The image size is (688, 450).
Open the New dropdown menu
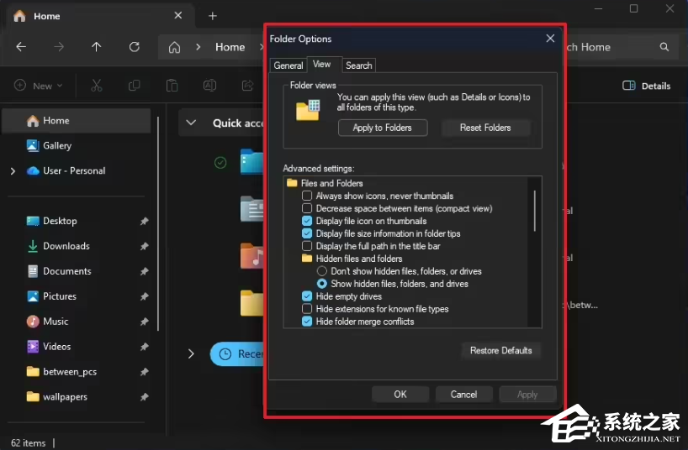(x=39, y=86)
